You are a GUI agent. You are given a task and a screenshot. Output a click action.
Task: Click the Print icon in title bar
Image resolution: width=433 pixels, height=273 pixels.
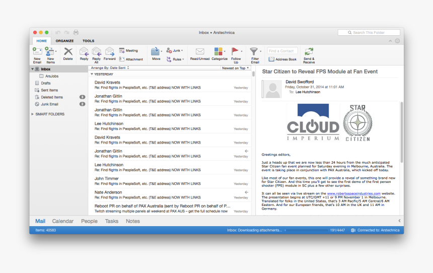point(76,33)
